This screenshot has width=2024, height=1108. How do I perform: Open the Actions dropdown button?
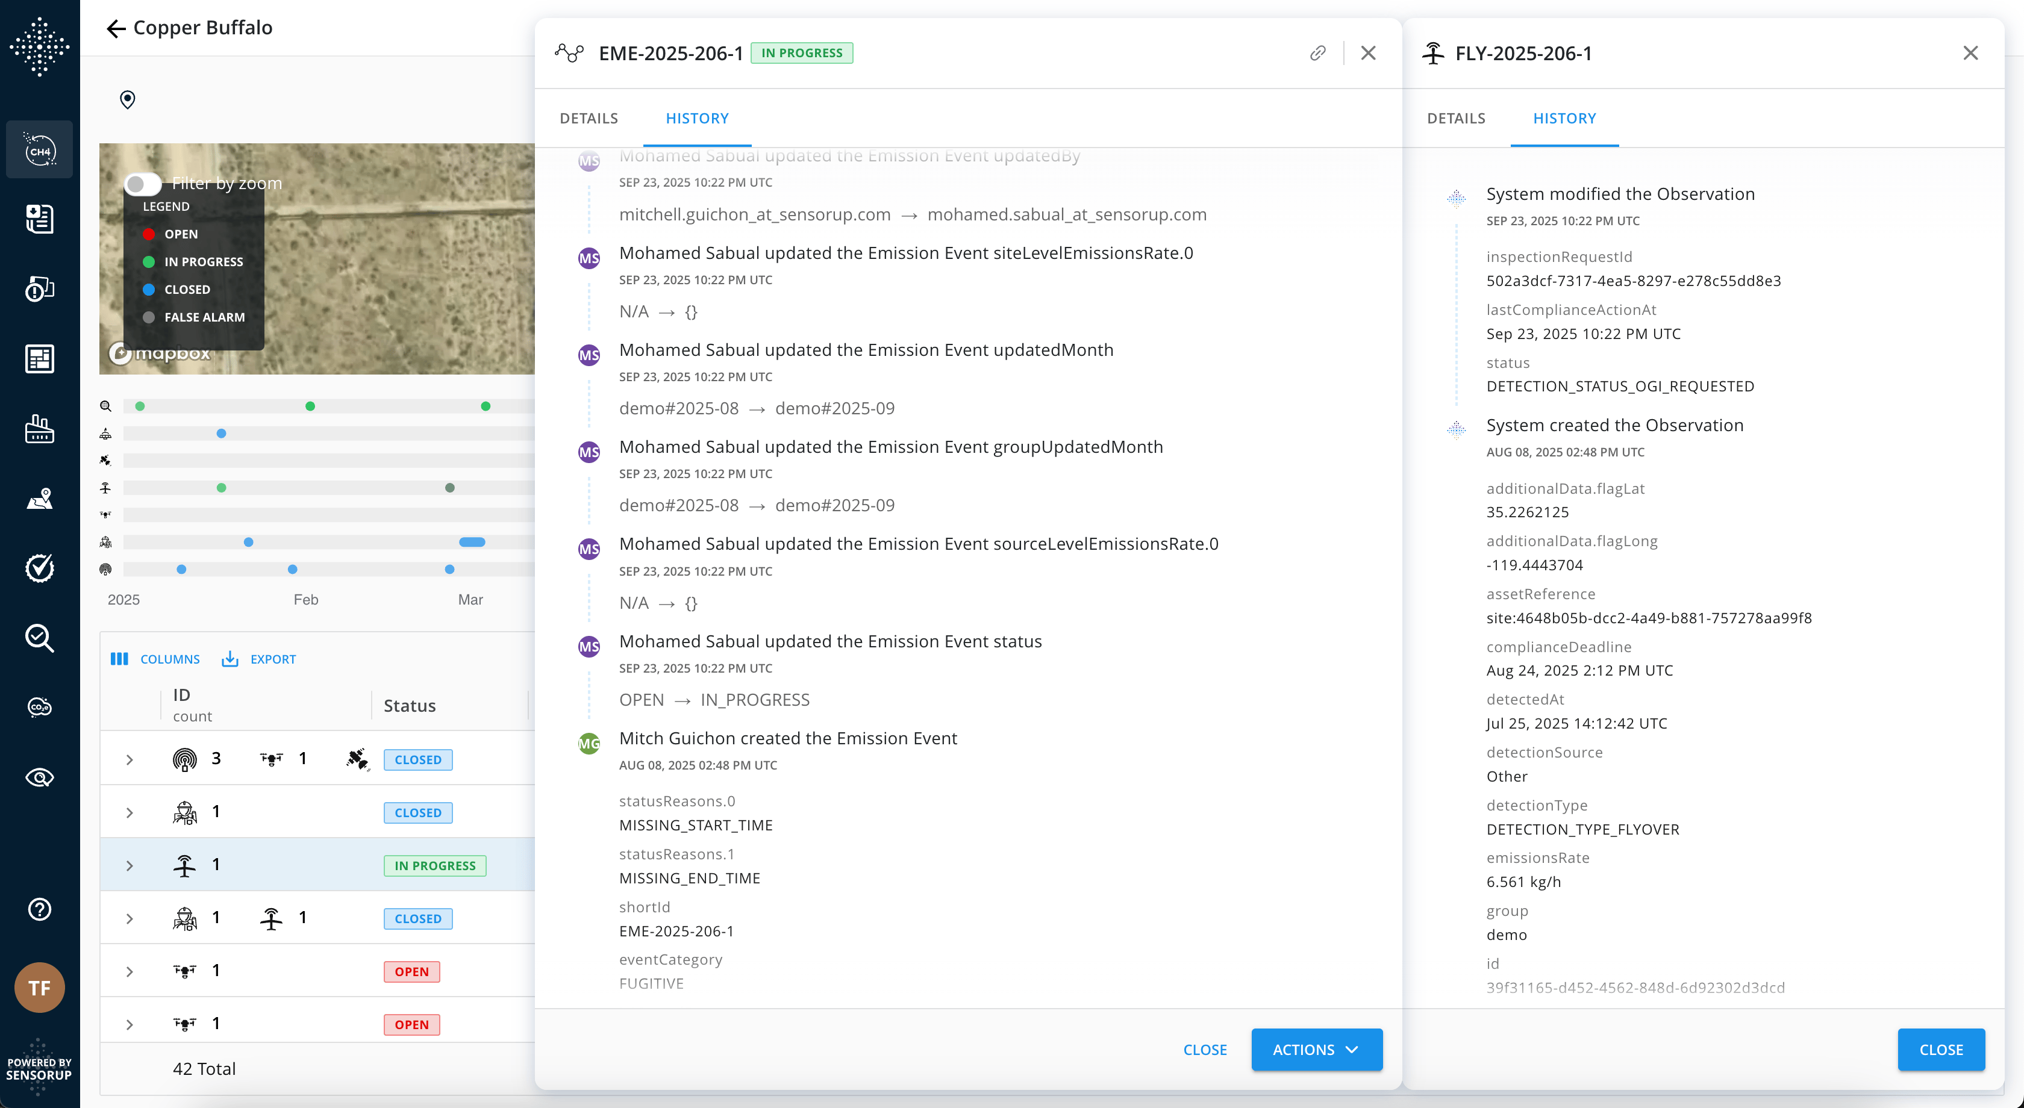point(1316,1050)
